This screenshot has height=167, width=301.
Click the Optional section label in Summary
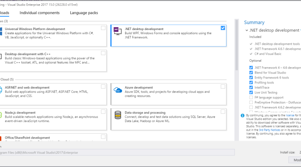click(255, 61)
